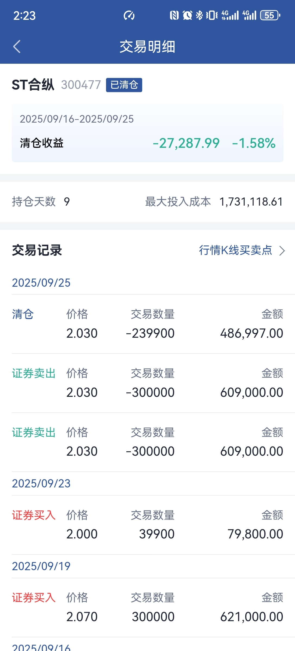
Task: Tap the 最大投入成本 value
Action: click(x=251, y=202)
